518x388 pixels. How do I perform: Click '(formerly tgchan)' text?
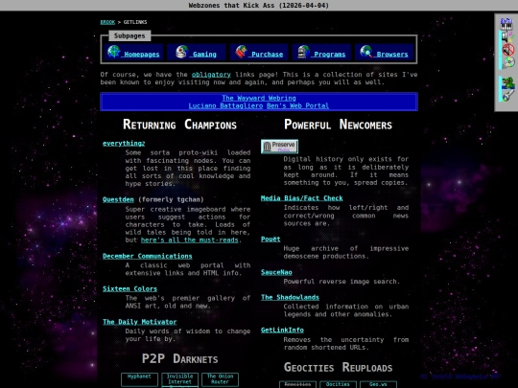(171, 199)
